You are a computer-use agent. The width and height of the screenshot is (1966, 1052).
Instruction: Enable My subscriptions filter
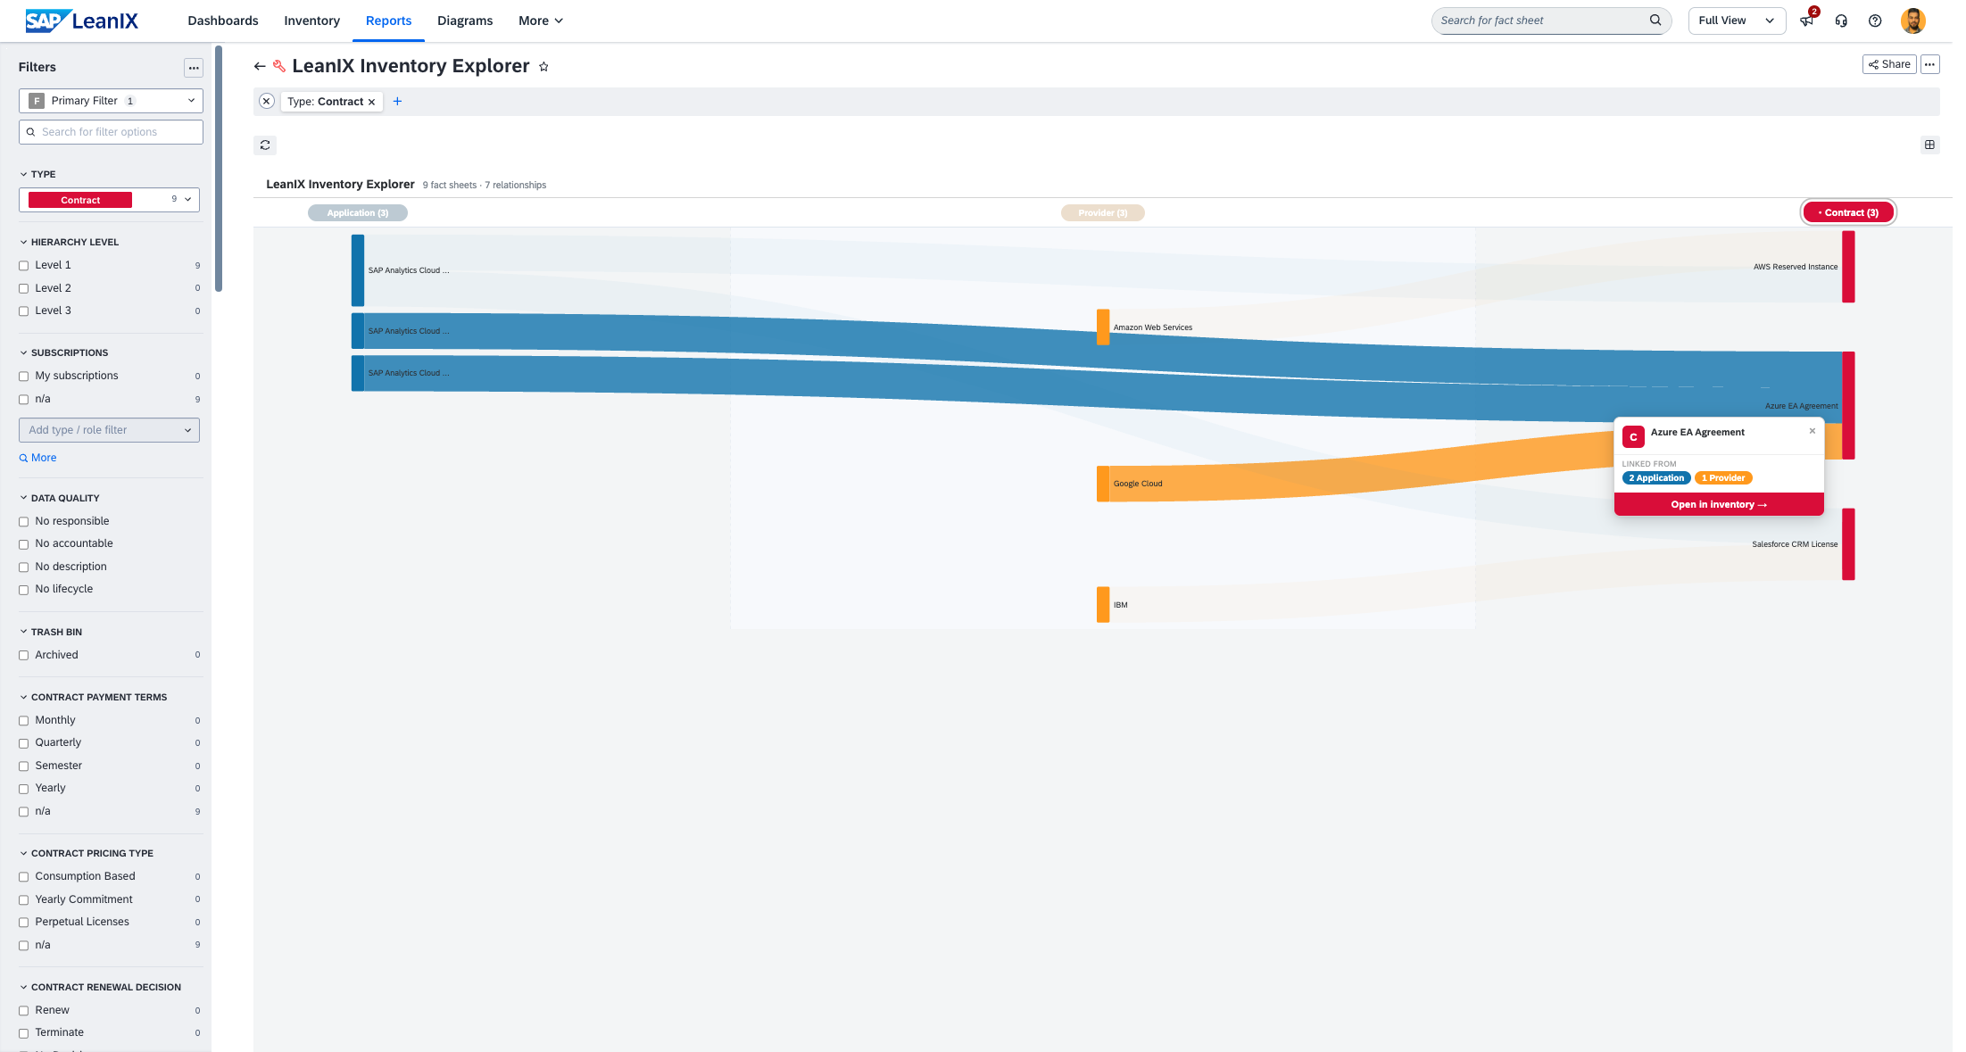[x=24, y=377]
